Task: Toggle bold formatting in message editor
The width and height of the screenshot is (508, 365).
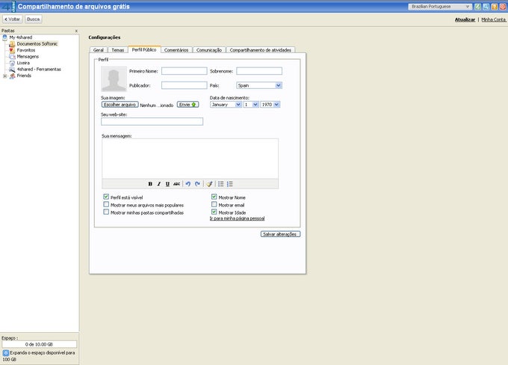Action: [x=150, y=184]
